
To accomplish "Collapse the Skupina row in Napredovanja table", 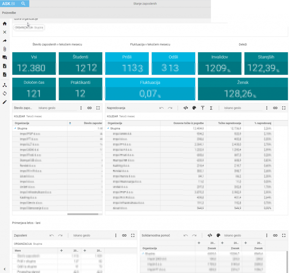I will click(108, 128).
